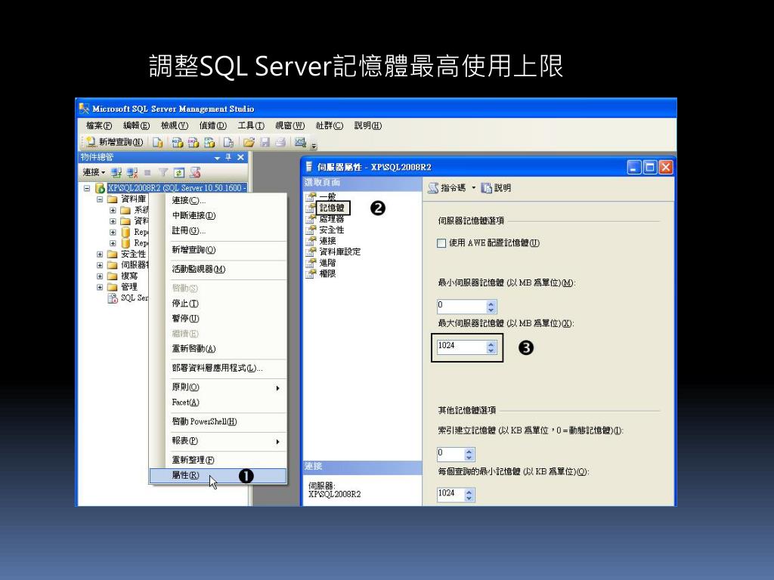Choose 停止(T) in context menu
Screen dimensions: 774x580
pos(218,304)
